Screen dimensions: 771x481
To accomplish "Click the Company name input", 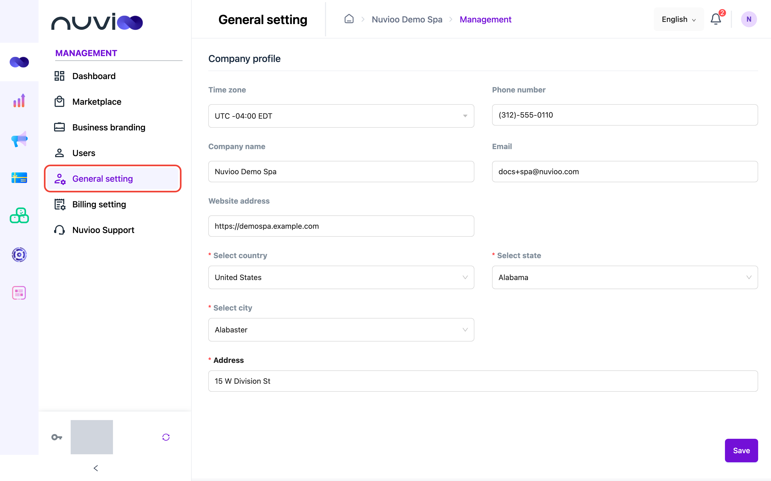I will (x=341, y=172).
